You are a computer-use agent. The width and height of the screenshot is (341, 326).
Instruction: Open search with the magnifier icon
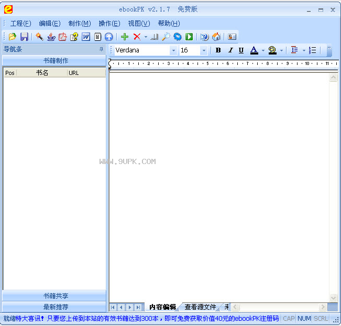point(166,37)
